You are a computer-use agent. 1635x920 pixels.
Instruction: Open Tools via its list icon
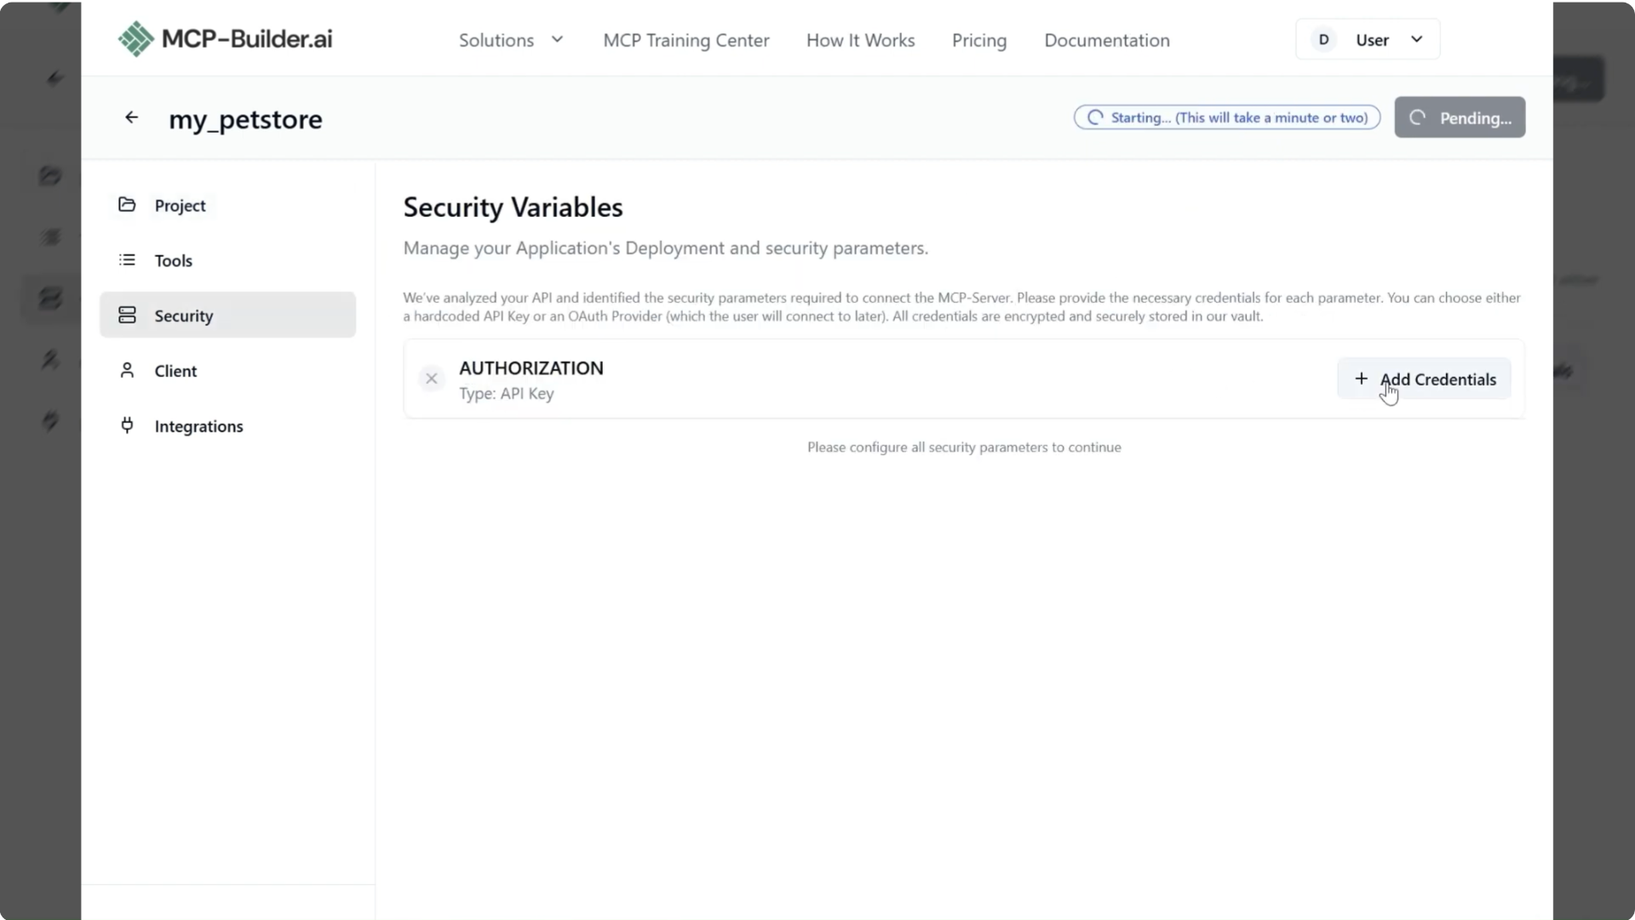coord(127,260)
